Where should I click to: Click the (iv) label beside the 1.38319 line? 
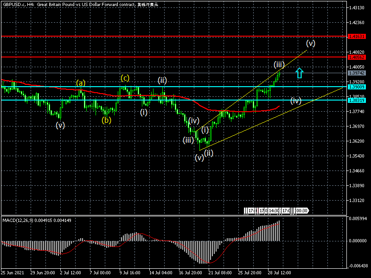296,101
